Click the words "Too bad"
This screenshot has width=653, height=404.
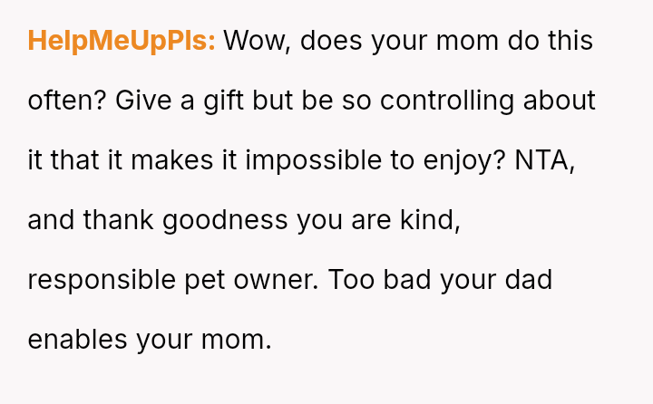click(381, 281)
